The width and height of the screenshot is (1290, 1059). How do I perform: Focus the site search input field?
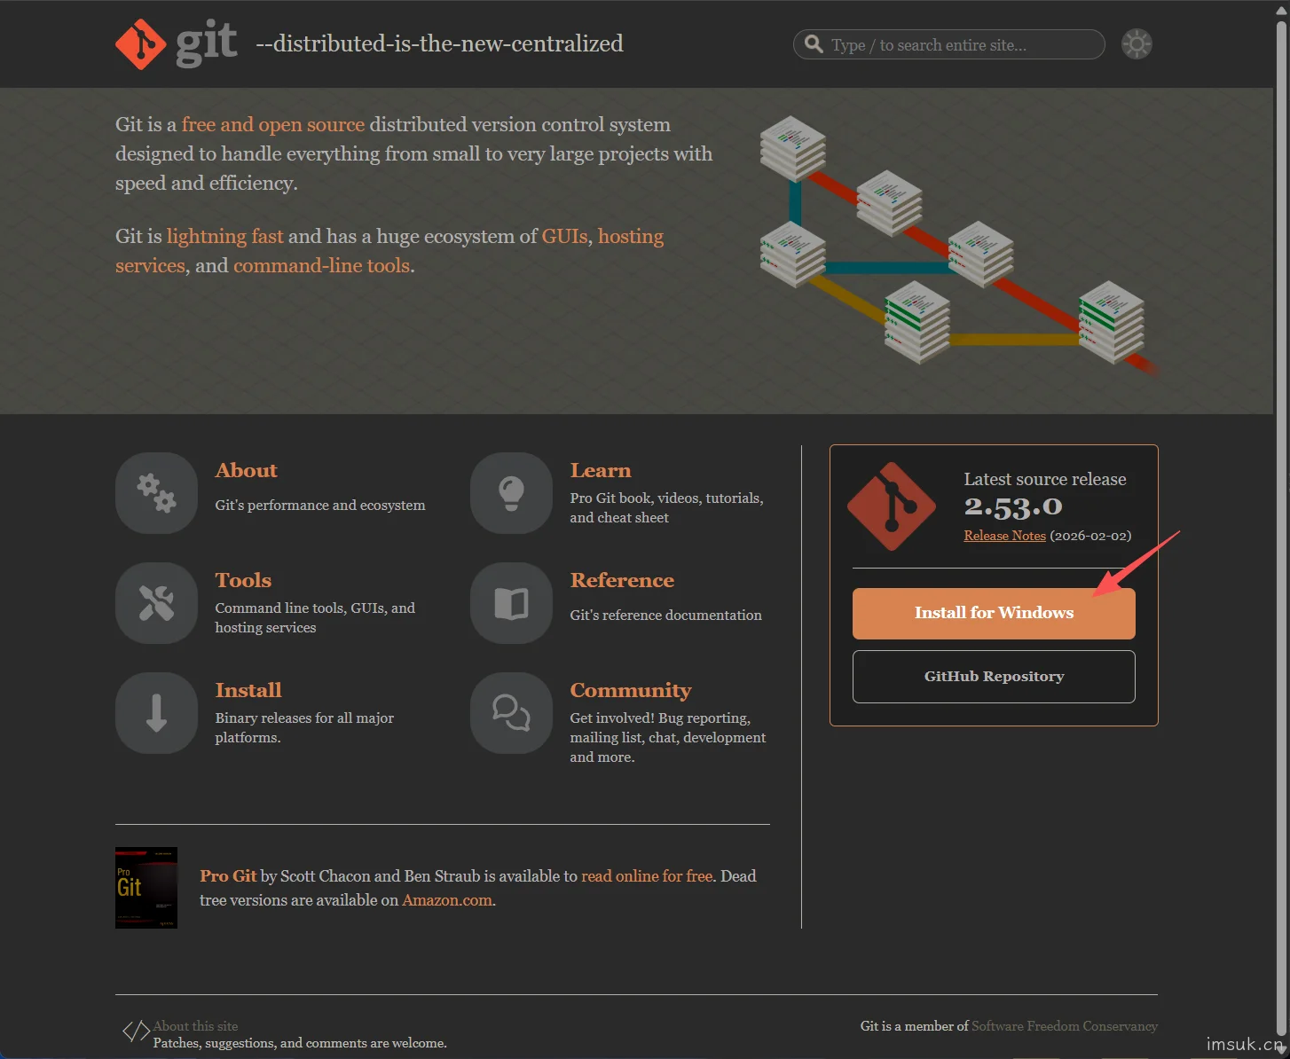pyautogui.click(x=948, y=44)
